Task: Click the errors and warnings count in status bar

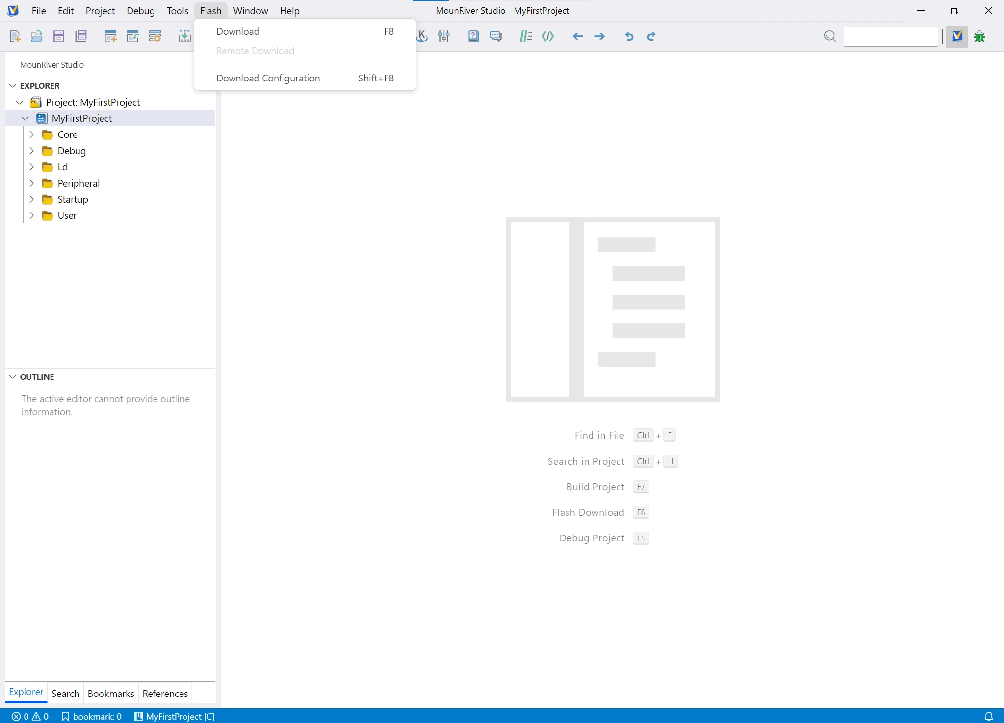Action: coord(30,717)
